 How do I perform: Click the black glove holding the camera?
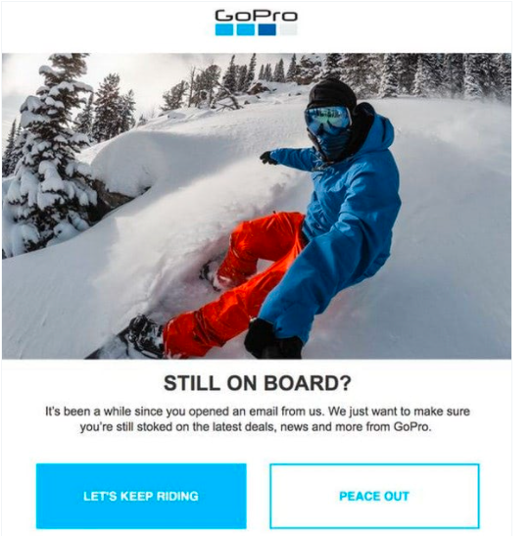coord(271,339)
